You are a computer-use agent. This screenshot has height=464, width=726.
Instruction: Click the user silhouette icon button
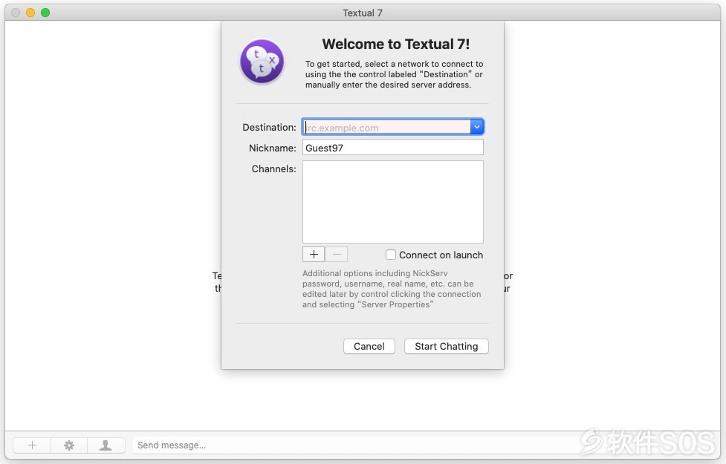106,445
